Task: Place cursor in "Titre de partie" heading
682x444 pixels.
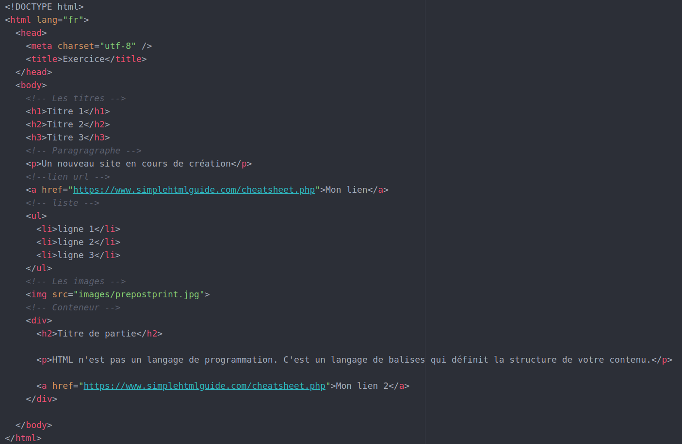Action: 97,334
